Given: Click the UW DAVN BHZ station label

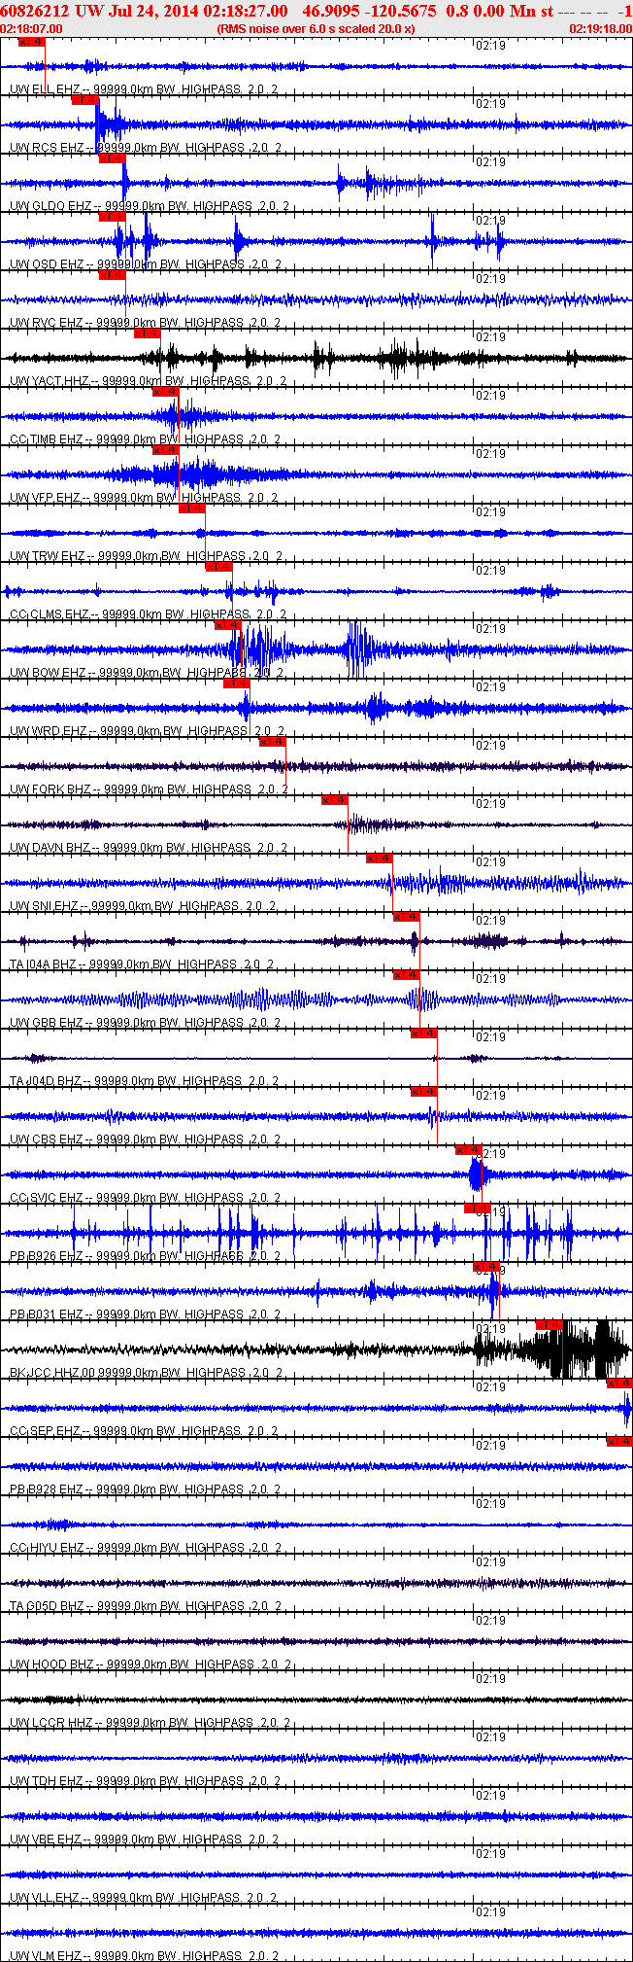Looking at the screenshot, I should click(x=50, y=848).
